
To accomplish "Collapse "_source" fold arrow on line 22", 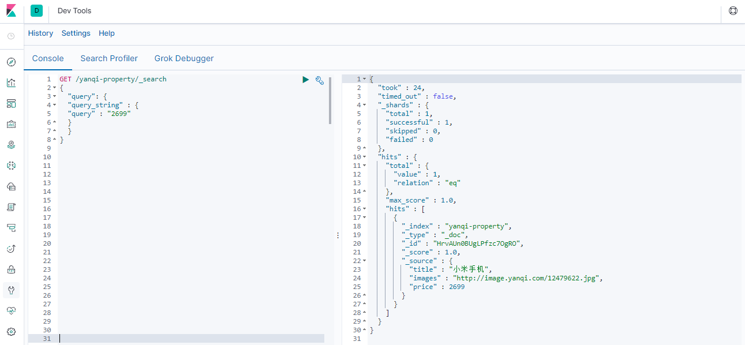I will [x=364, y=261].
